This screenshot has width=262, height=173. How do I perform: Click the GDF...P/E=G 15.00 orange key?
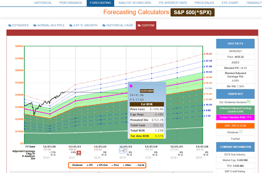point(235,126)
